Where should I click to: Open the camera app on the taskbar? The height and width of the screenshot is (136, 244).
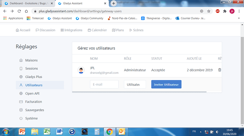tap(85, 132)
